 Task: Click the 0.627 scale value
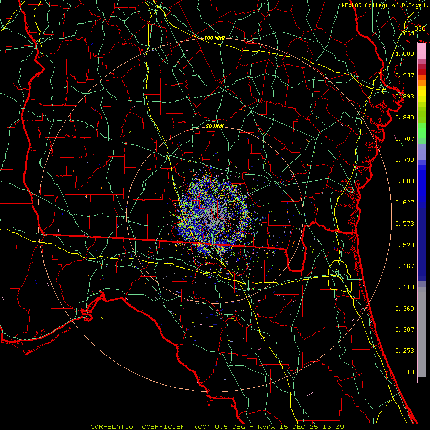405,202
